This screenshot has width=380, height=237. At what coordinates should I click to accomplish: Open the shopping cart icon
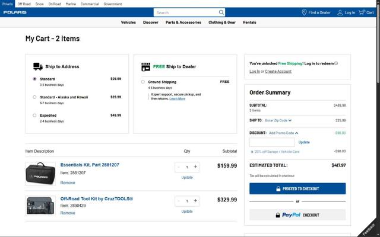pyautogui.click(x=362, y=12)
